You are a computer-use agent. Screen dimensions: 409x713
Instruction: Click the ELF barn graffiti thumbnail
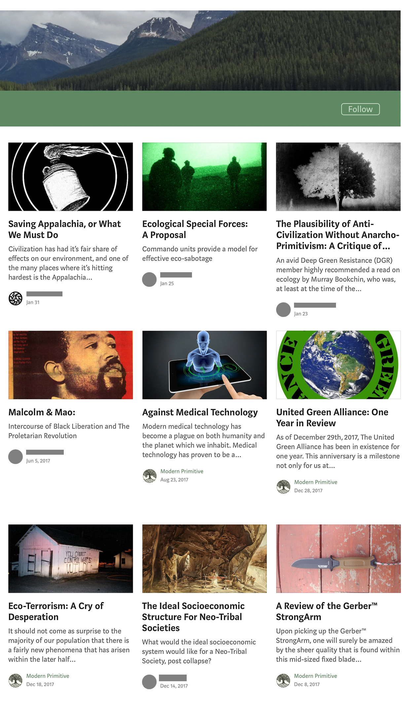click(70, 558)
